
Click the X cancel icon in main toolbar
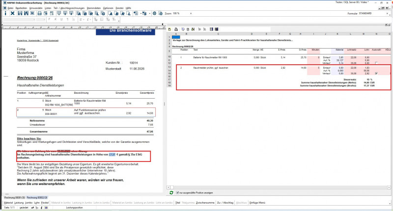point(13,13)
